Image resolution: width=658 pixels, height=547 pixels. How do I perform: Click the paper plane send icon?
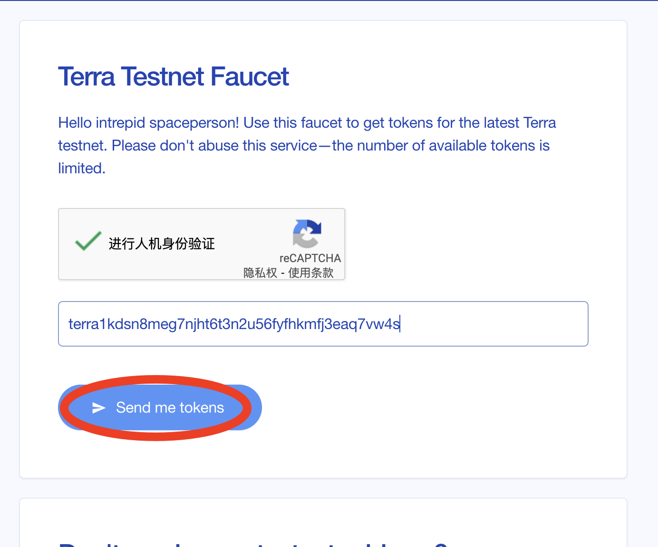coord(98,408)
